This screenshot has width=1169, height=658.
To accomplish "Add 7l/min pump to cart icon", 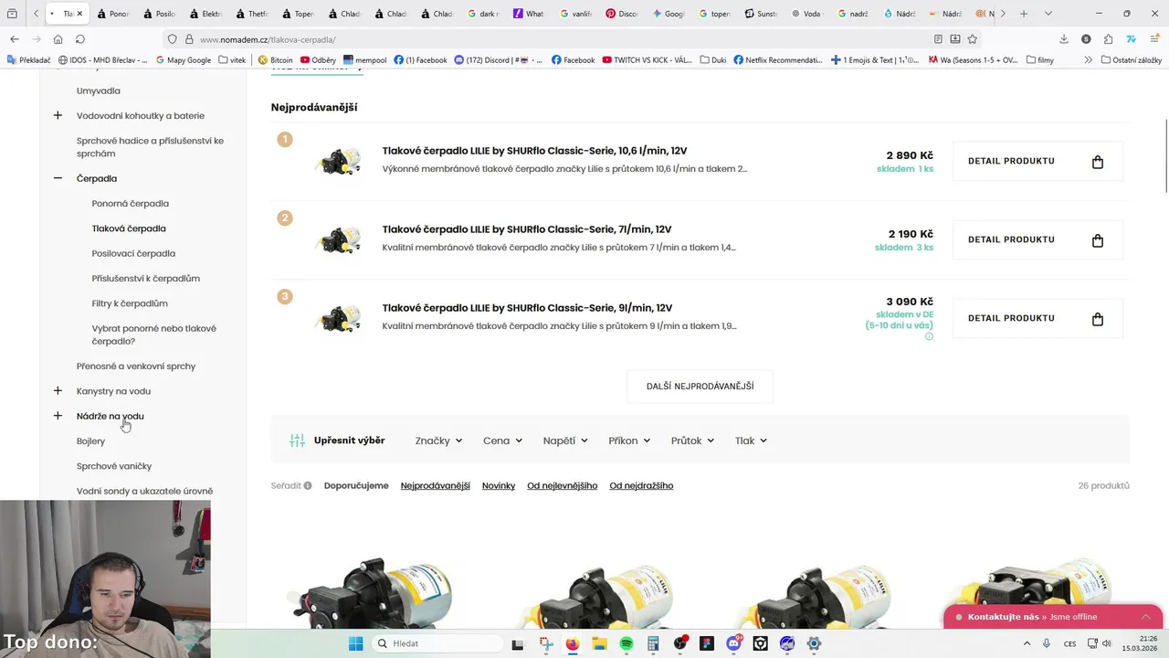I will [1098, 240].
